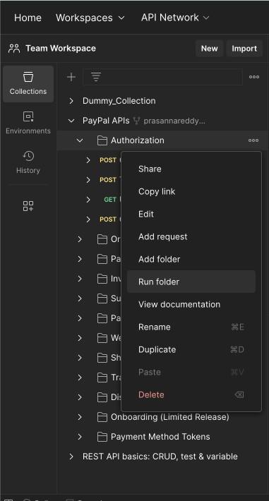Choose Add folder menu entry

[x=191, y=259]
